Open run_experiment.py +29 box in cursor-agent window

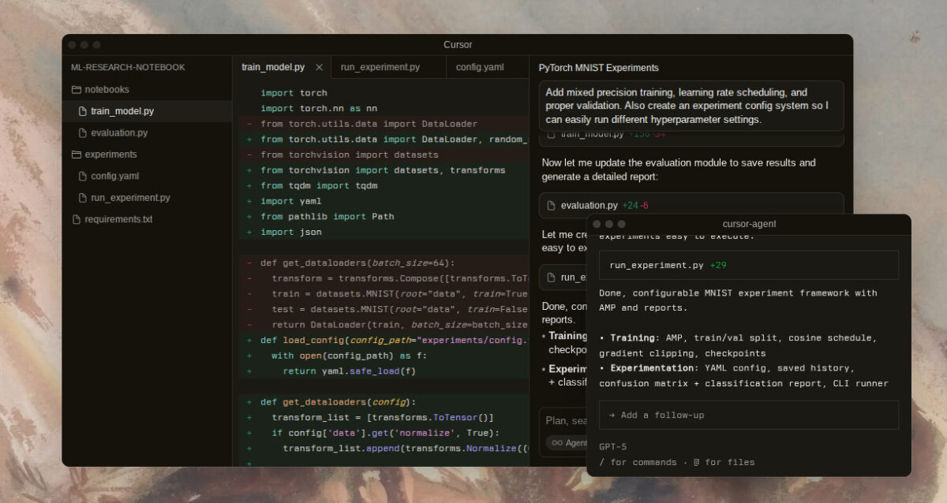click(x=749, y=266)
